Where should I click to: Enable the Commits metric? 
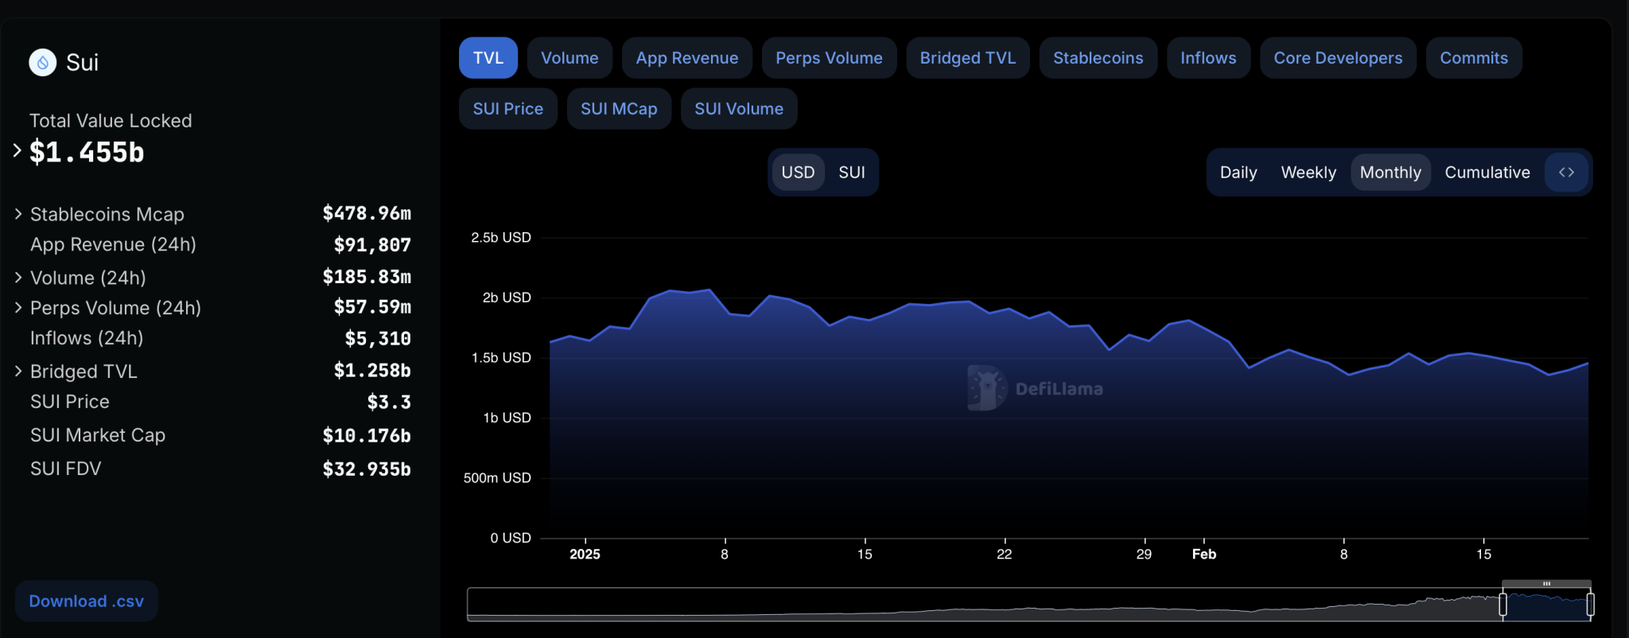(1474, 58)
